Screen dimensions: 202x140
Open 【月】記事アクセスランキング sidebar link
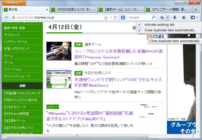point(22,93)
